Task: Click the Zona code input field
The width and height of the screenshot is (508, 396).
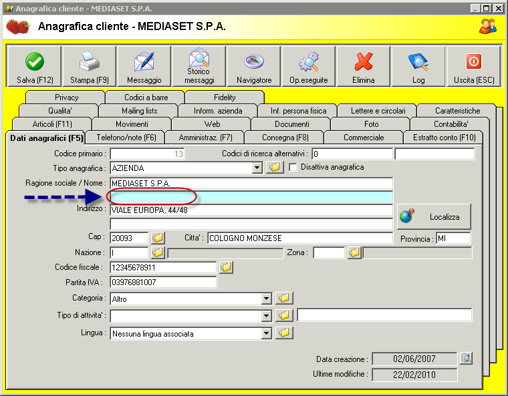Action: point(329,252)
